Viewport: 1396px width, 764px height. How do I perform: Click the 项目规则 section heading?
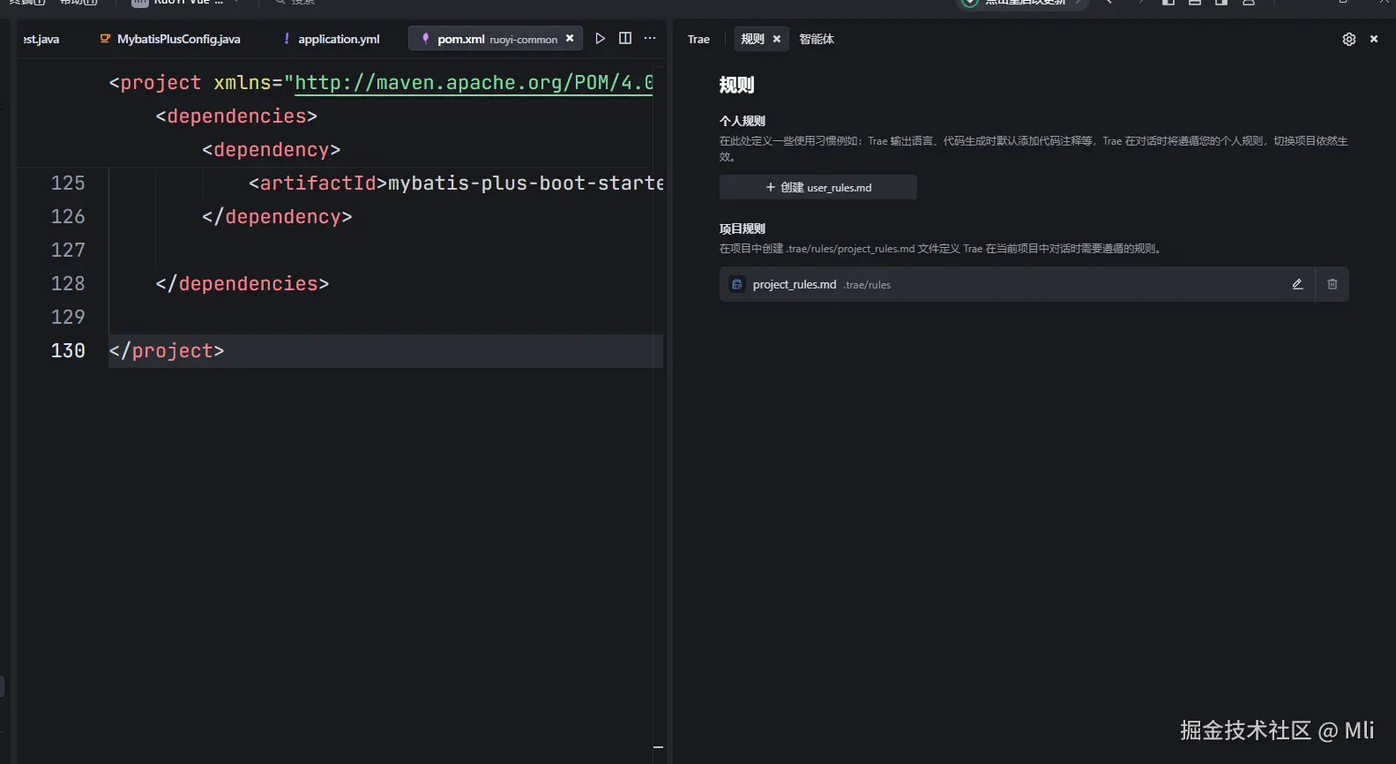tap(743, 228)
